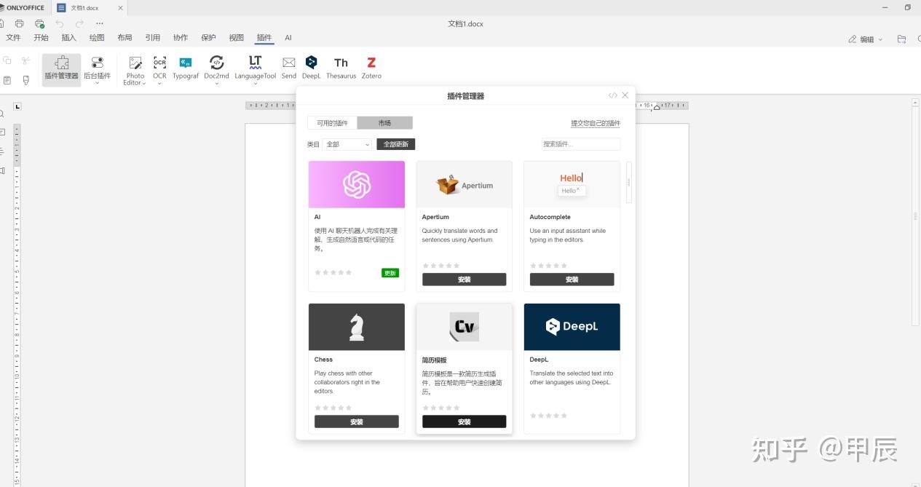Click the print icon in quick toolbar
This screenshot has width=921, height=487.
(20, 23)
